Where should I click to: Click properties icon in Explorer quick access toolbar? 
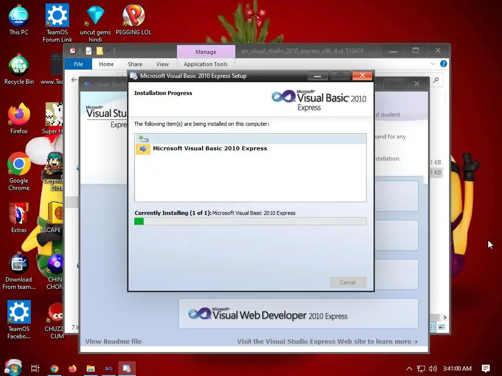(89, 51)
